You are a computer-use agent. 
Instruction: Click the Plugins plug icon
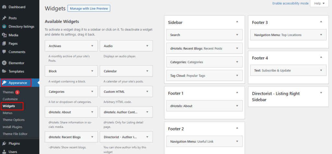coord(4,143)
